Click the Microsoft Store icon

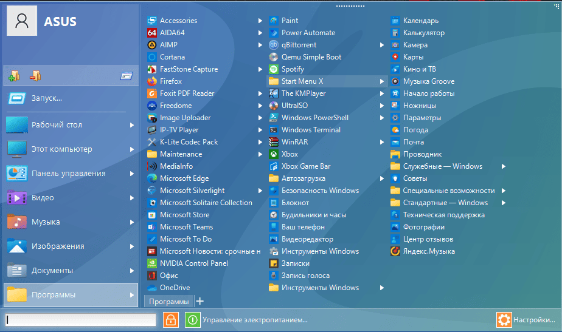[x=152, y=215]
